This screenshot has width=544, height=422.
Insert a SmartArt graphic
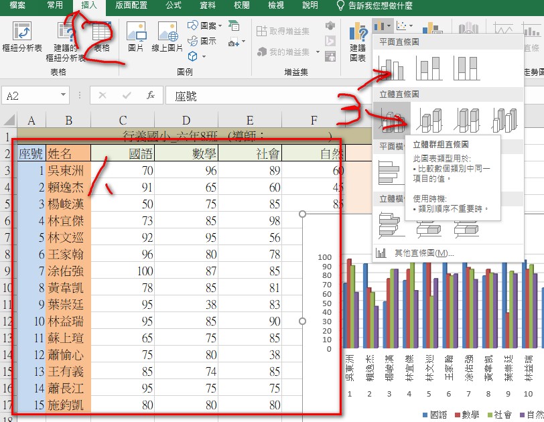[234, 25]
